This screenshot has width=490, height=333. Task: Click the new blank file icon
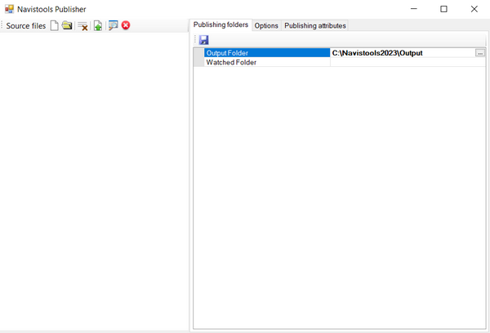tap(55, 26)
